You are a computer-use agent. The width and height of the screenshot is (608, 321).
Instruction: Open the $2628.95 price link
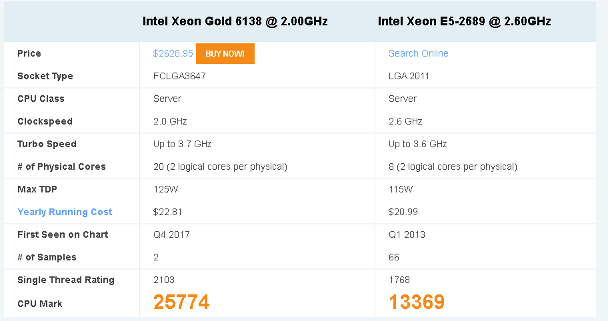(x=173, y=53)
